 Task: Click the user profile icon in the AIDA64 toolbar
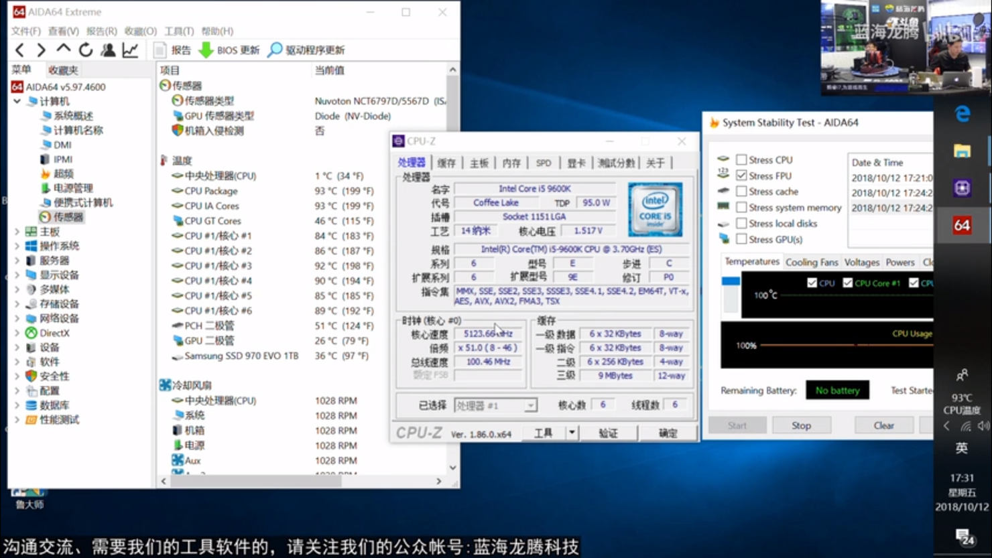tap(108, 50)
